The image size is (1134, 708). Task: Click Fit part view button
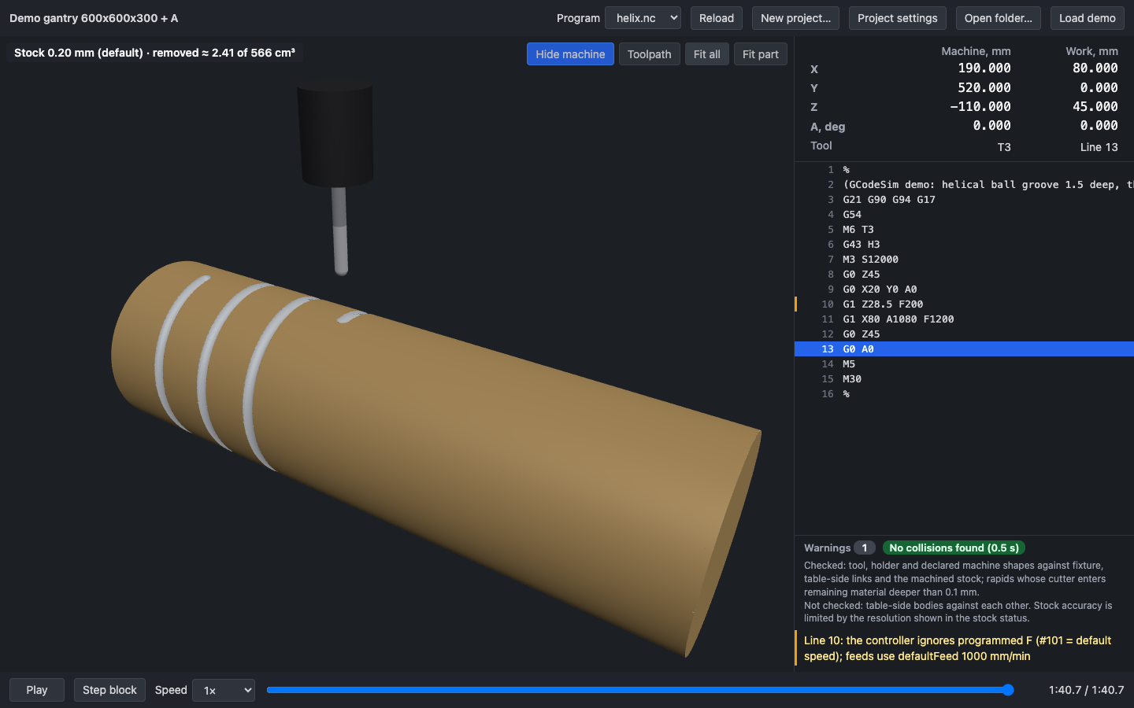tap(760, 54)
